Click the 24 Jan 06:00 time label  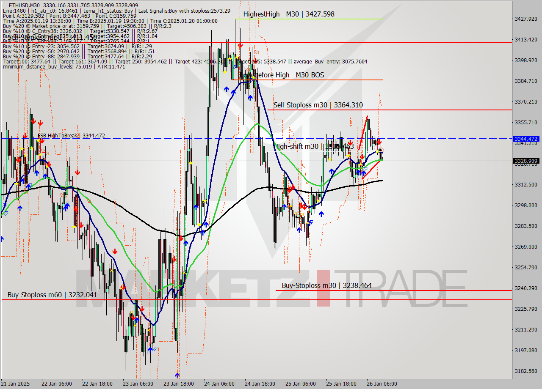[x=219, y=384]
